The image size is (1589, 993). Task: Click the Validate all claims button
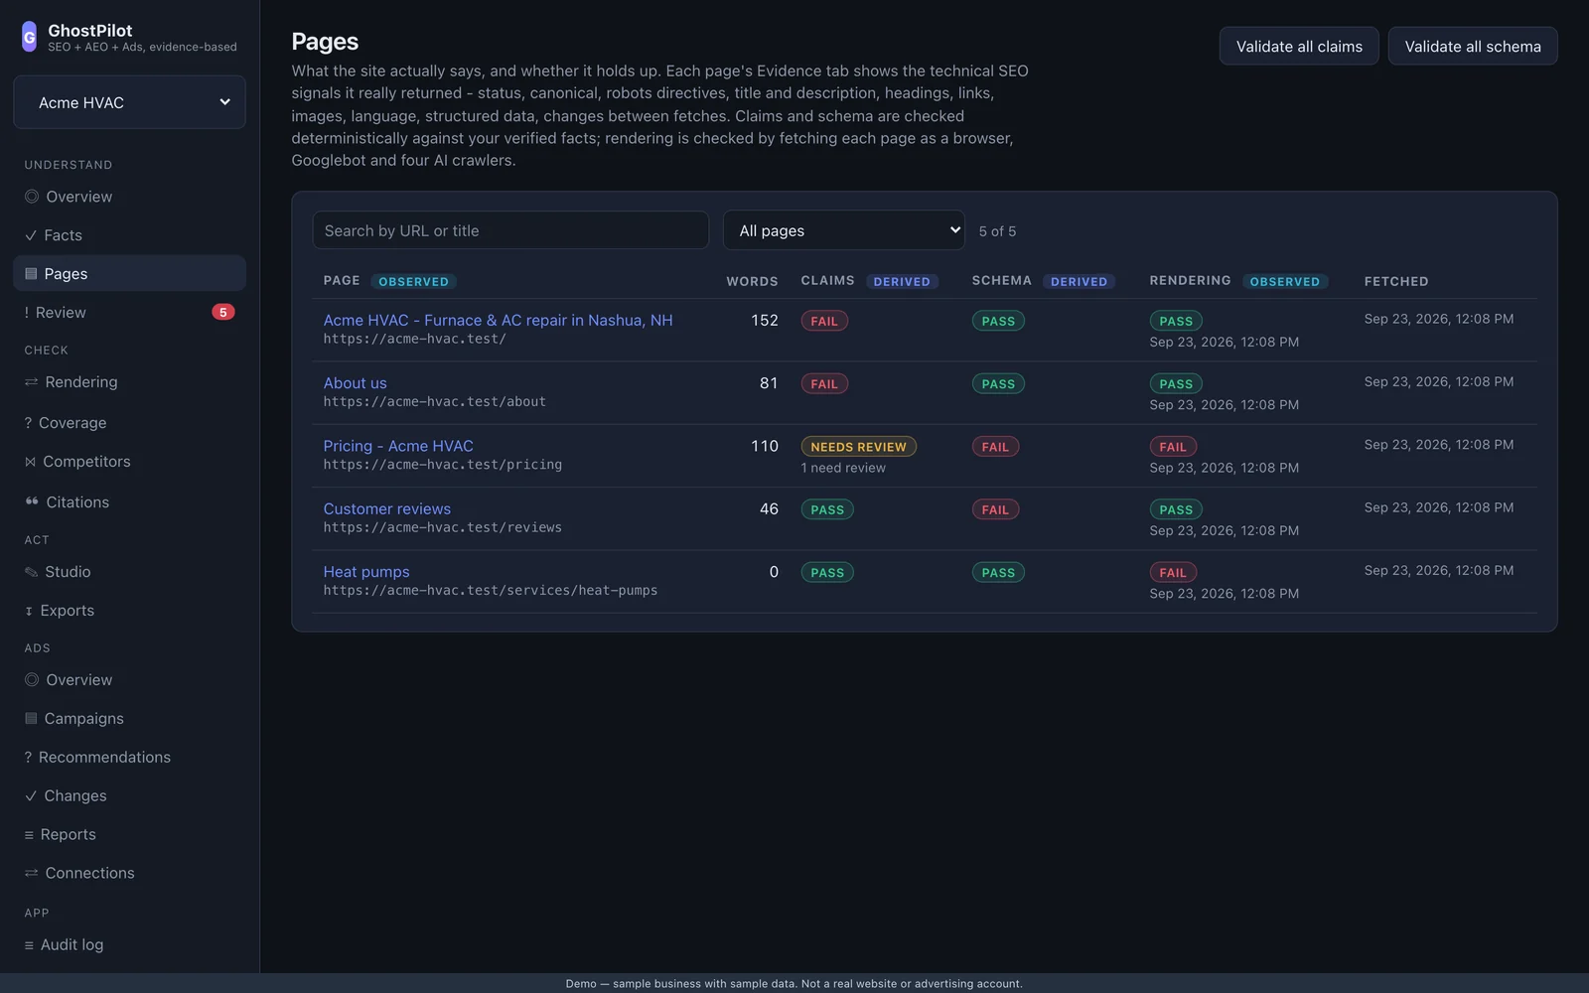coord(1299,47)
